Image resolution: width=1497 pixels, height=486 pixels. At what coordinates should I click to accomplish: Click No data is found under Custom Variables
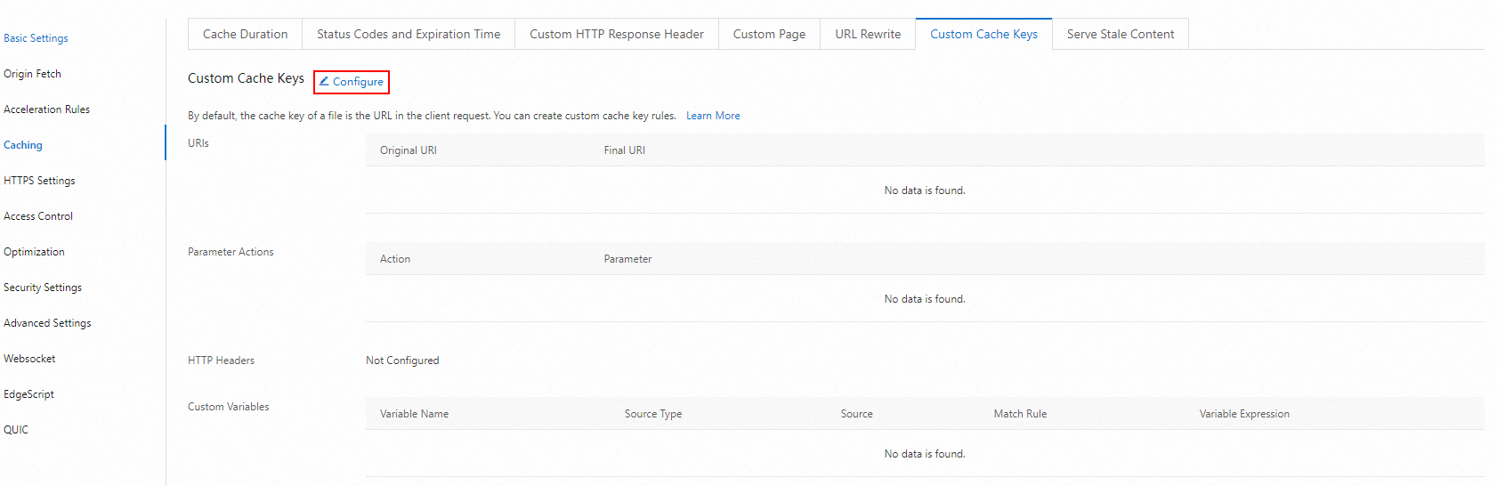pos(925,454)
